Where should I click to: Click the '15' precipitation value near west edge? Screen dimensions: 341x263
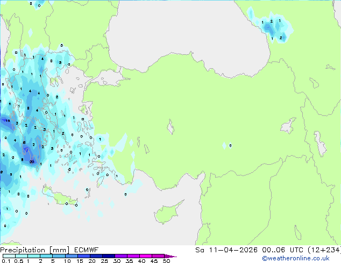[8, 121]
